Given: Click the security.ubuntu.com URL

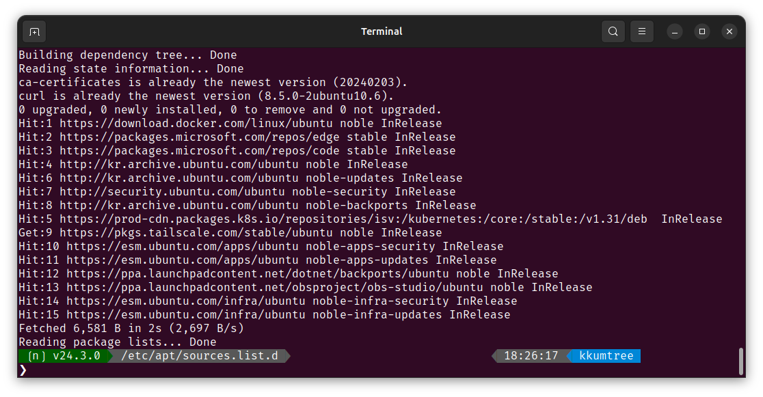Looking at the screenshot, I should (x=172, y=192).
